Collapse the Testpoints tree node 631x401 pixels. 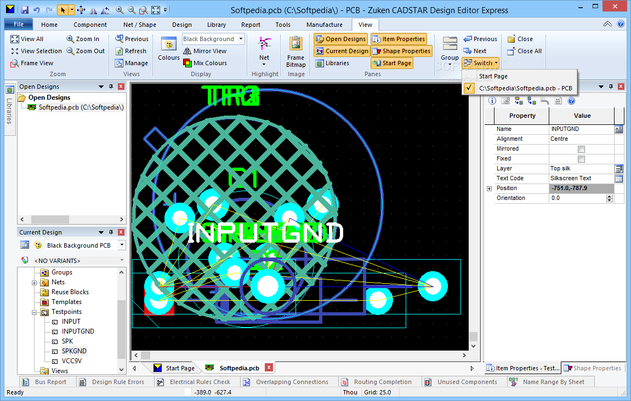click(34, 312)
